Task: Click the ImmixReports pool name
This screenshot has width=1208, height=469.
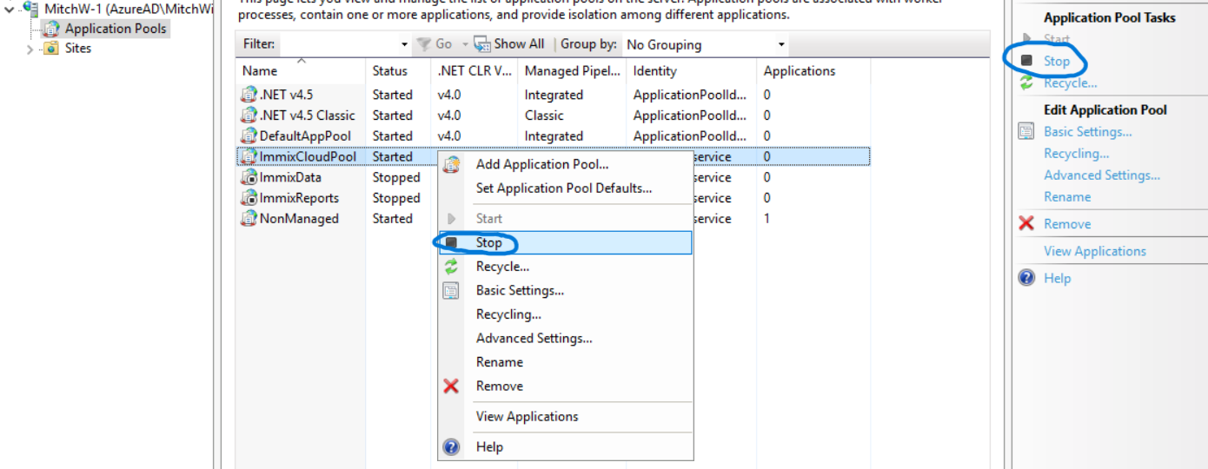Action: (x=299, y=198)
